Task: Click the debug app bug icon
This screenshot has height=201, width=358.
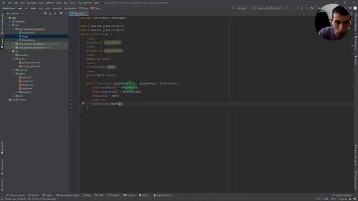Action: pyautogui.click(x=302, y=8)
